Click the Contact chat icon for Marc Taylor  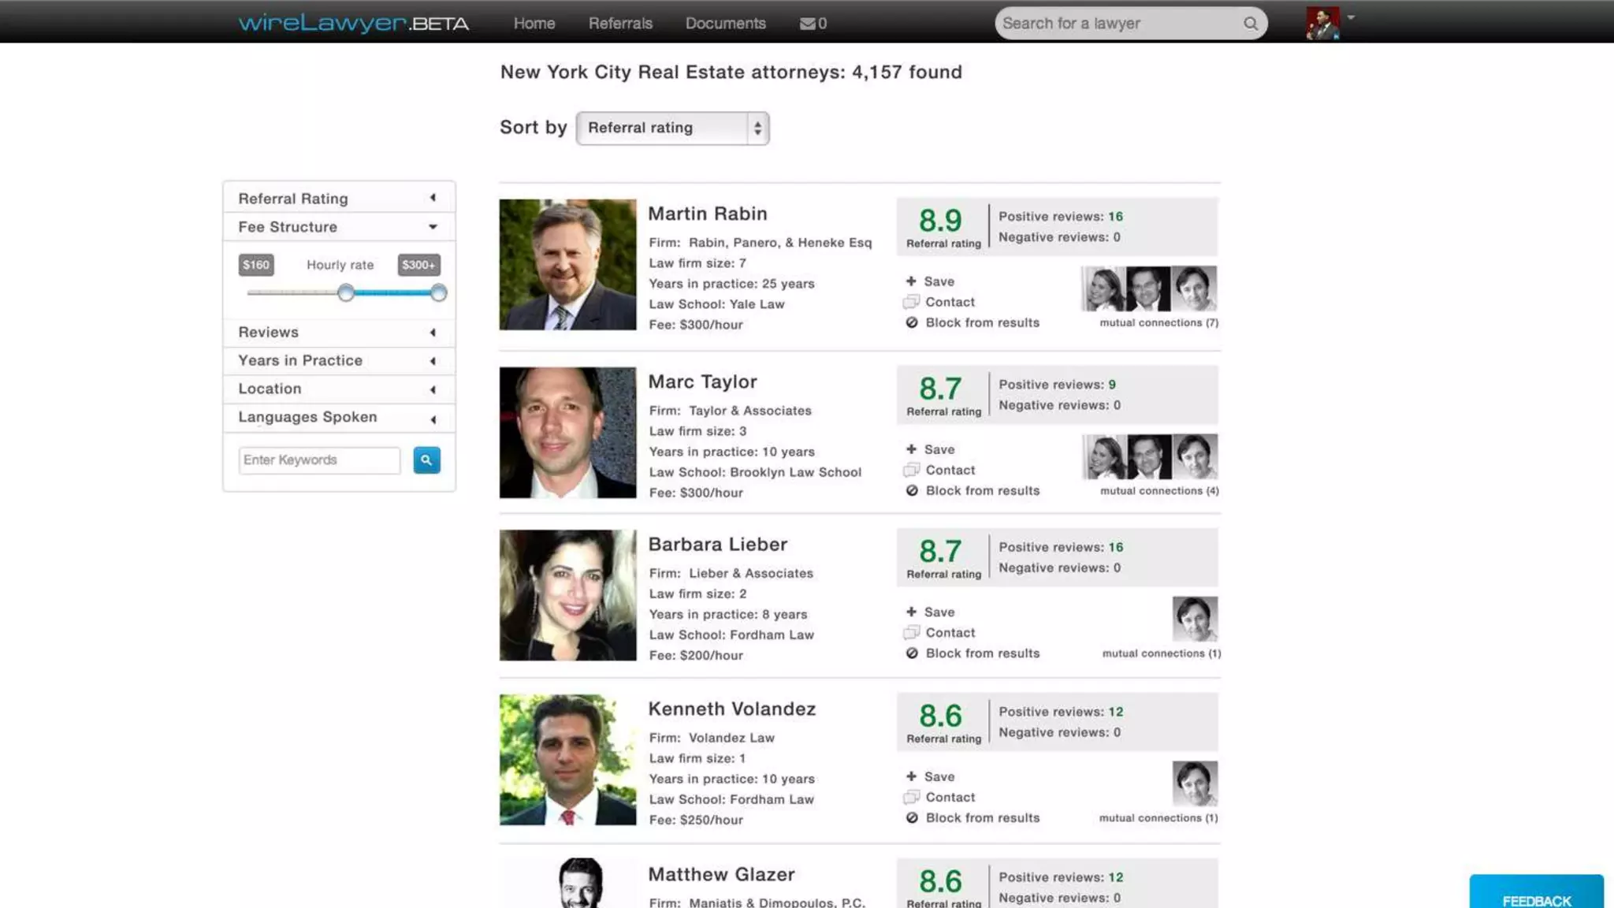(x=911, y=470)
